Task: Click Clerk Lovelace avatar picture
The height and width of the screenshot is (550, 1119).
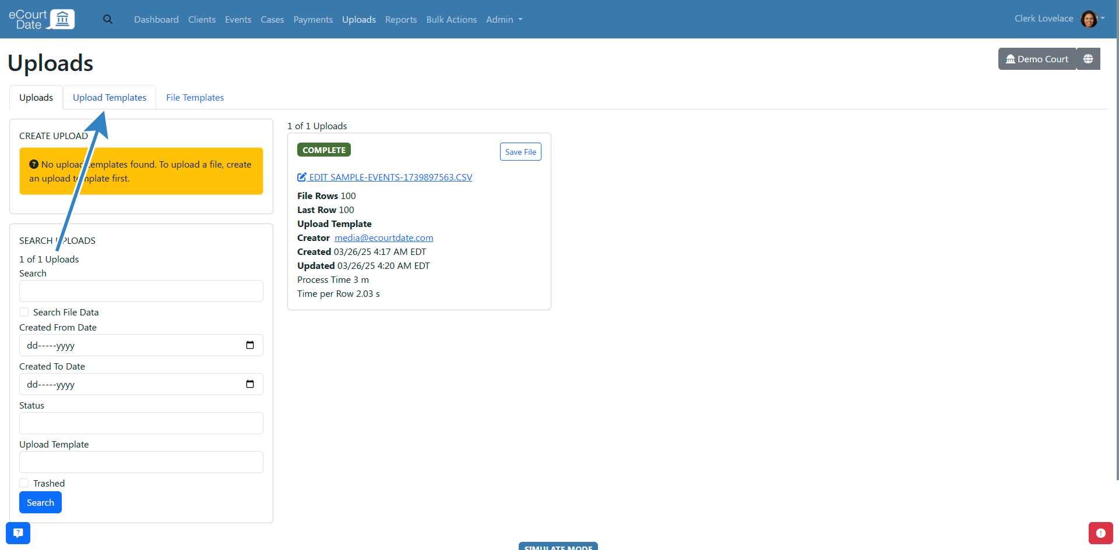Action: [x=1089, y=19]
